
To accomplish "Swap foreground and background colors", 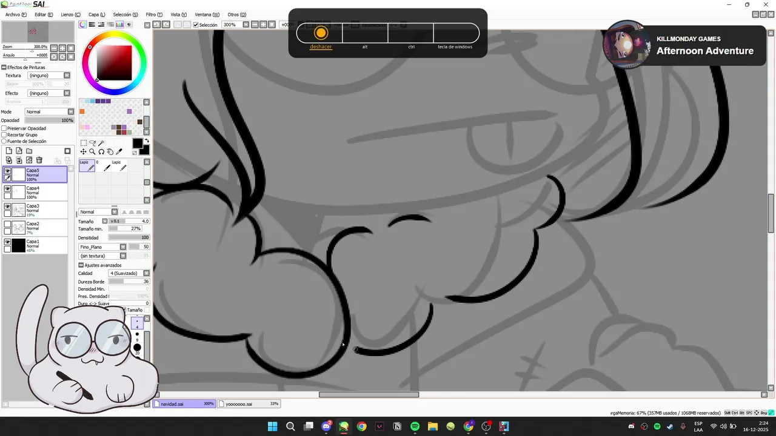I will click(x=146, y=141).
